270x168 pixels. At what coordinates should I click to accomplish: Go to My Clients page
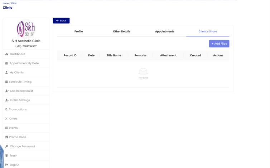(26, 73)
